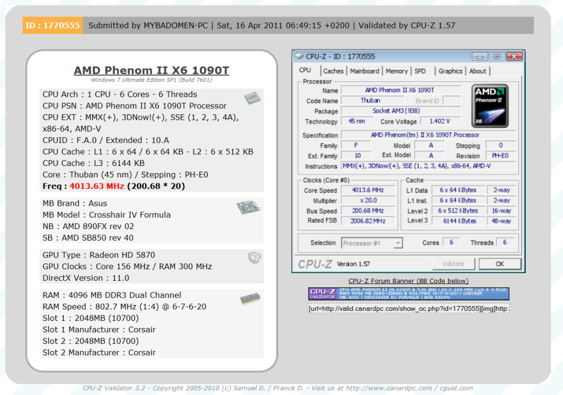
Task: Click the Cores count value 6
Action: tap(451, 242)
